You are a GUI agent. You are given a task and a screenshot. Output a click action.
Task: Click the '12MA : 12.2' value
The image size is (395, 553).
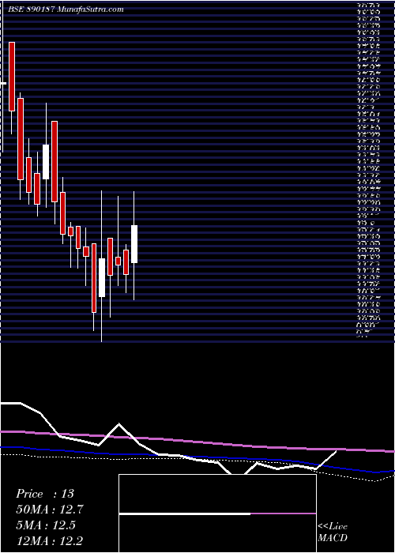point(49,540)
